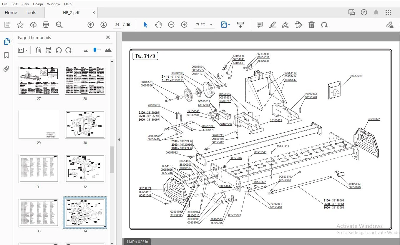Open the Attachments paperclip panel
Image resolution: width=400 pixels, height=245 pixels.
(6, 69)
